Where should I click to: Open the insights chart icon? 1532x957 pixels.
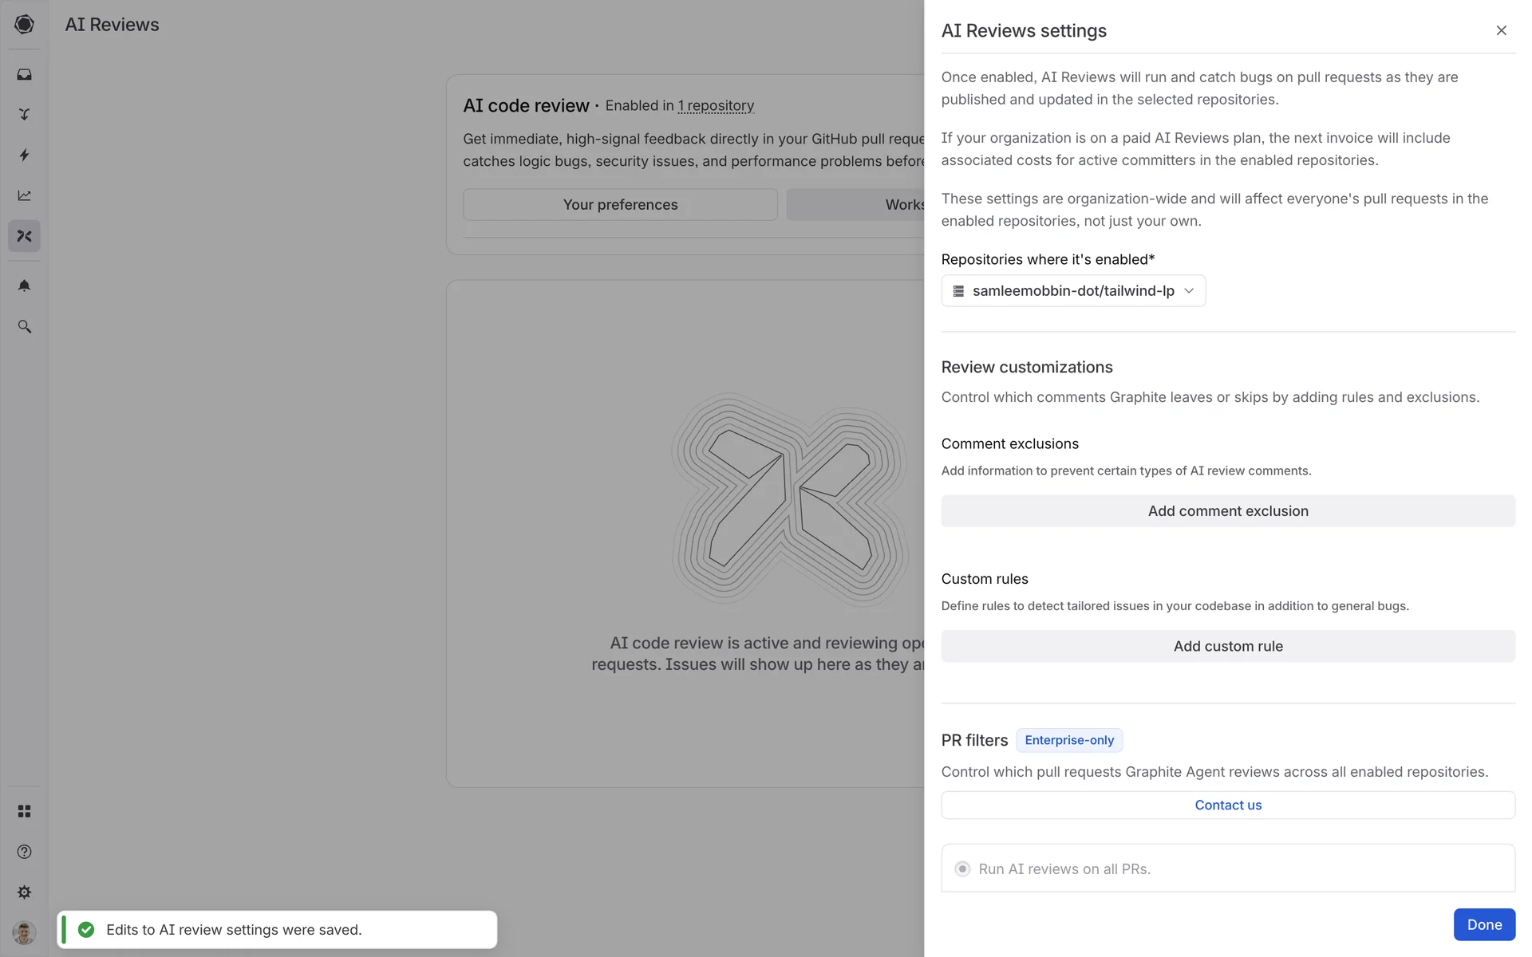[x=24, y=195]
